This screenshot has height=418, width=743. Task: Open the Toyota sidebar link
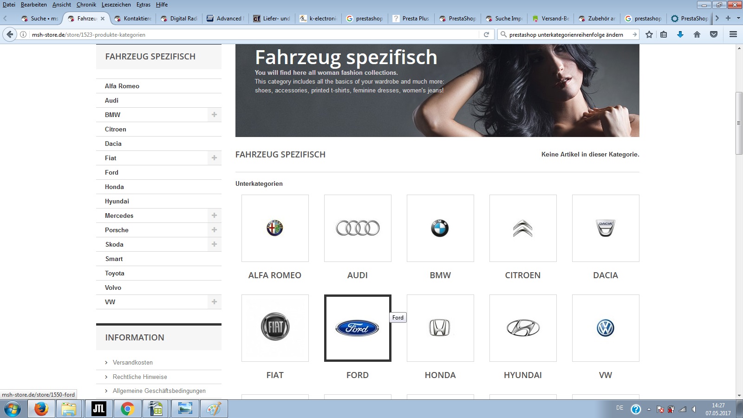pyautogui.click(x=115, y=273)
